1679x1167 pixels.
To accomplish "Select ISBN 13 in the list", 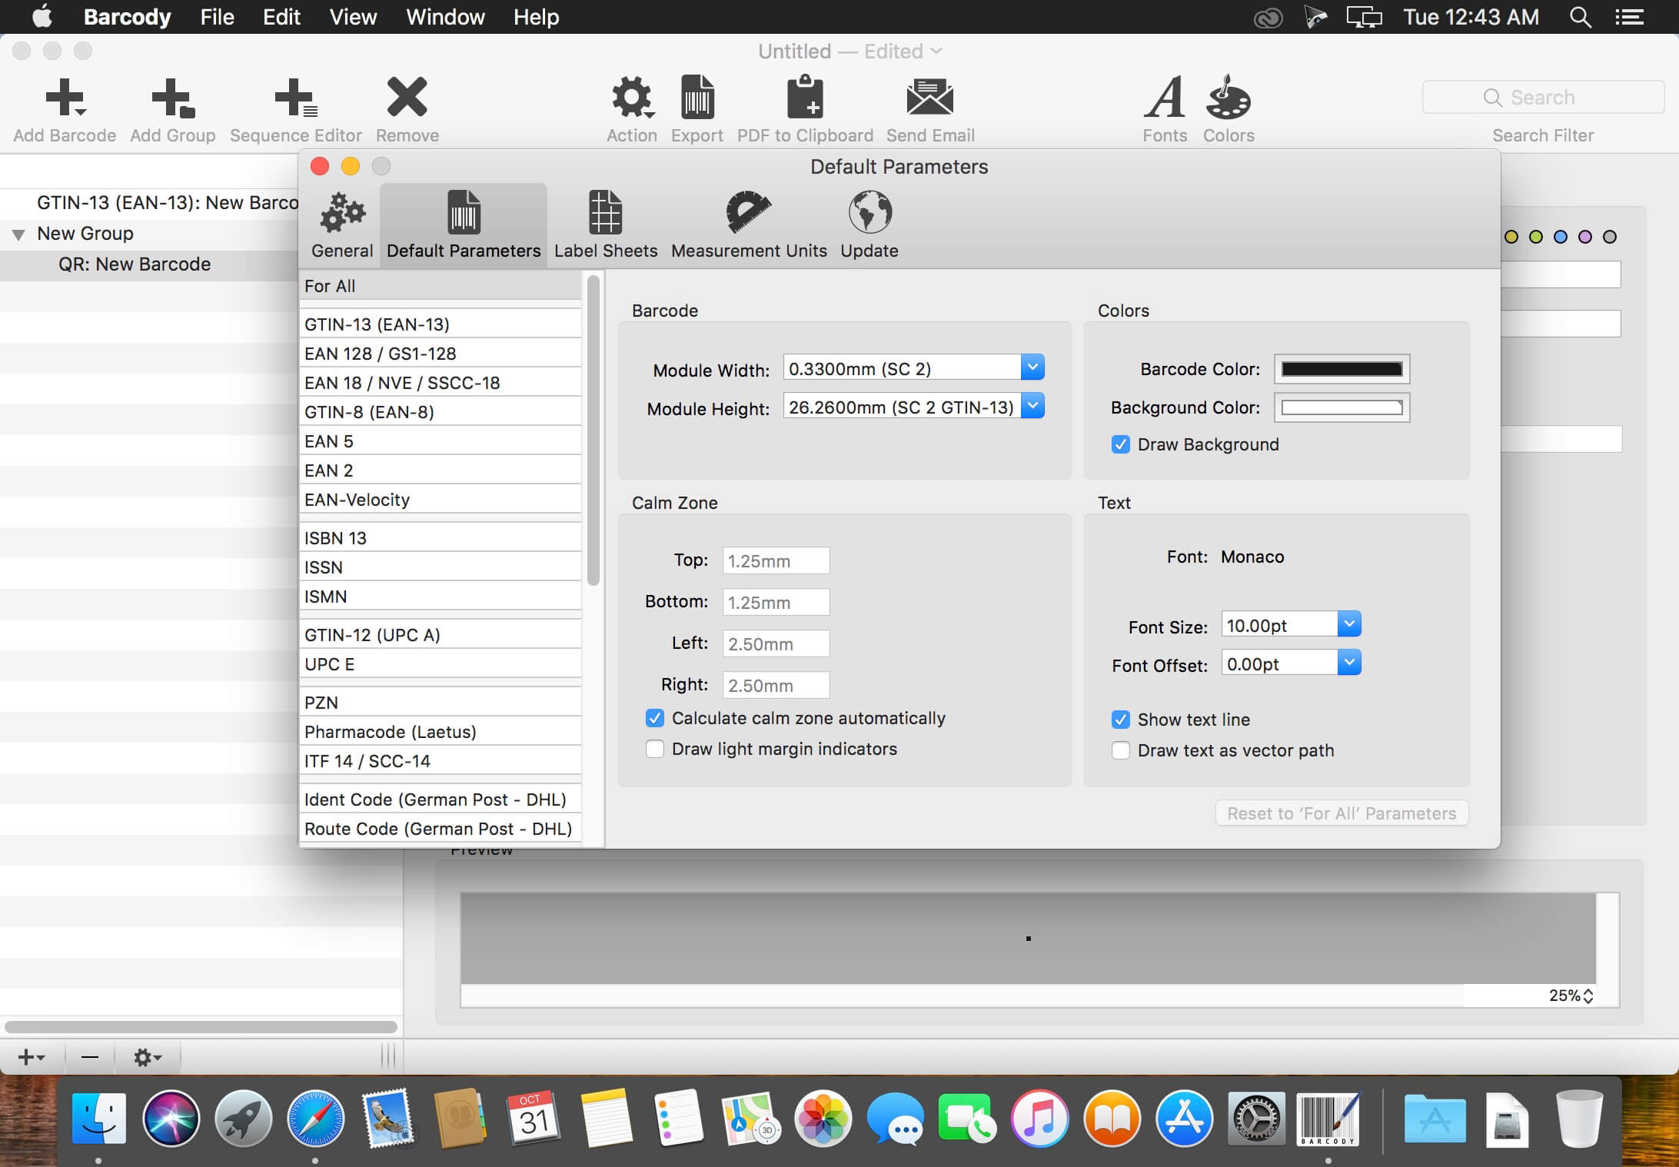I will point(440,538).
